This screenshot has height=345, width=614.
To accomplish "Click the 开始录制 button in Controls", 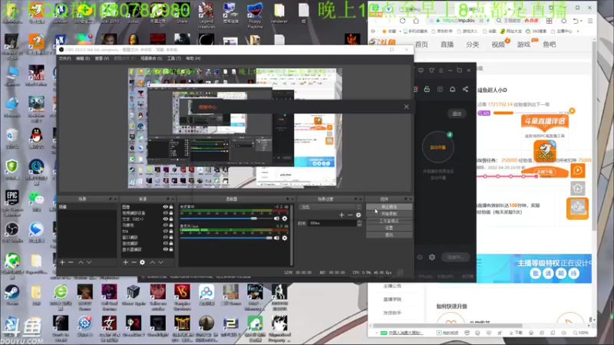I will (x=389, y=214).
